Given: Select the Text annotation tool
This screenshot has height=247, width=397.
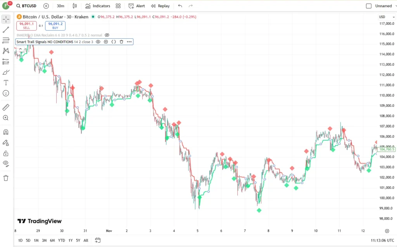Looking at the screenshot, I should [6, 83].
